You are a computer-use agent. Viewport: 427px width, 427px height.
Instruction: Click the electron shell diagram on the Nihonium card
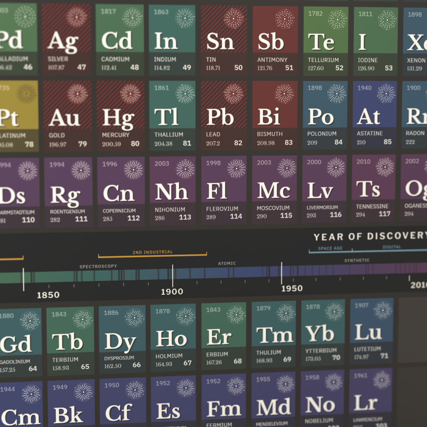click(185, 168)
